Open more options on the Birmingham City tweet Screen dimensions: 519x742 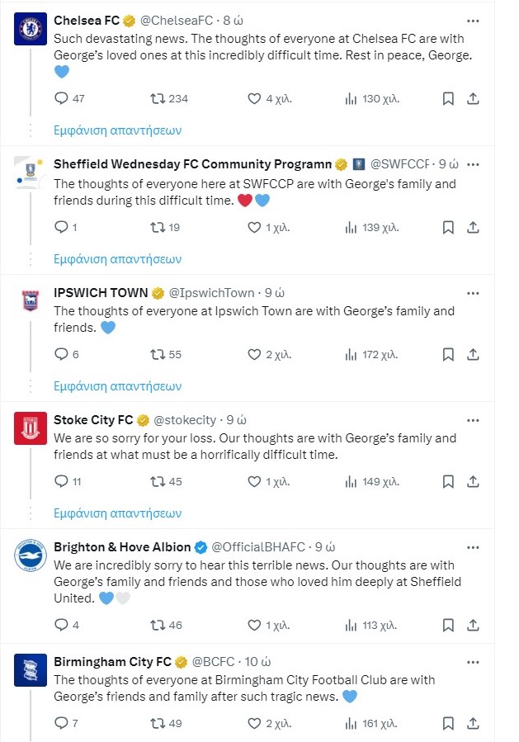coord(473,662)
